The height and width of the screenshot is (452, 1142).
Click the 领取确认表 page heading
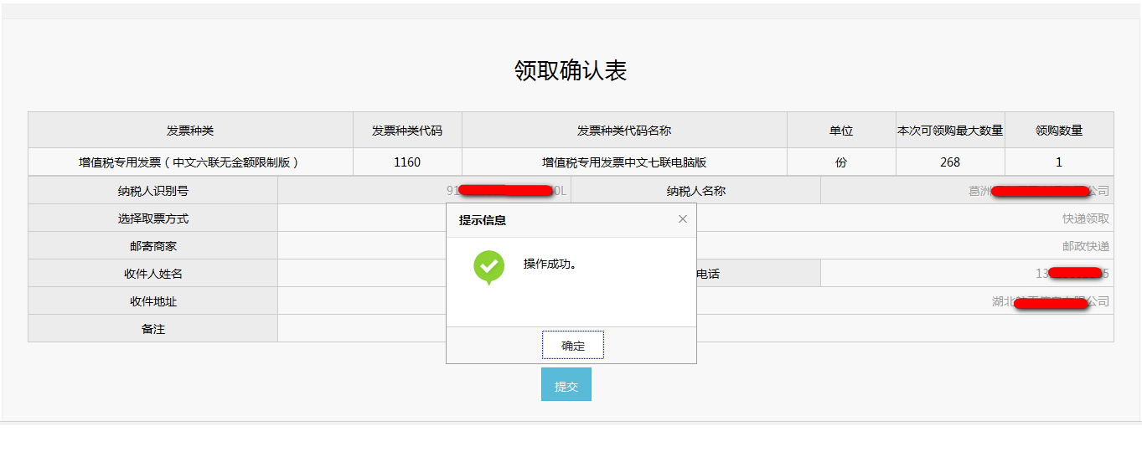(571, 70)
